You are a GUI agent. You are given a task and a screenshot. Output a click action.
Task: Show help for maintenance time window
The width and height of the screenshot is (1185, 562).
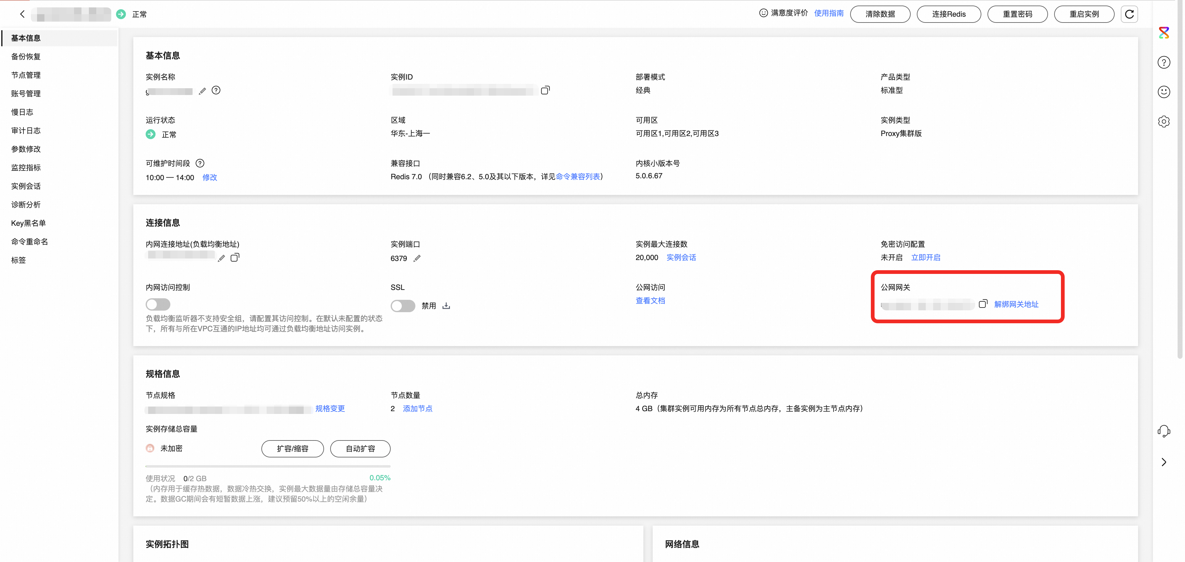[200, 163]
